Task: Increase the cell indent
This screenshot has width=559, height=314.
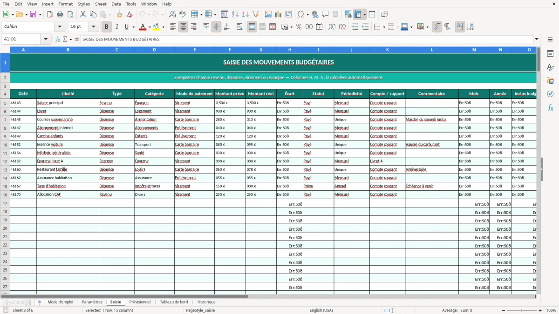Action: 355,27
